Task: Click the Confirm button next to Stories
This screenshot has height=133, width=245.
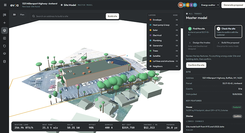Action: point(237,116)
